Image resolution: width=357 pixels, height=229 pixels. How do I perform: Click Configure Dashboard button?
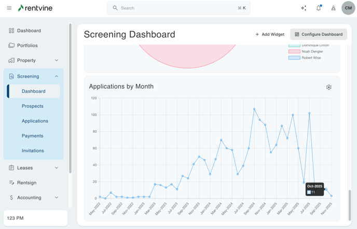[319, 35]
